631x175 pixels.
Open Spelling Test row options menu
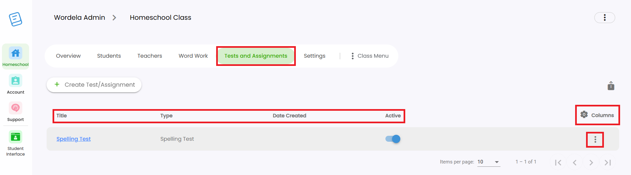click(595, 139)
